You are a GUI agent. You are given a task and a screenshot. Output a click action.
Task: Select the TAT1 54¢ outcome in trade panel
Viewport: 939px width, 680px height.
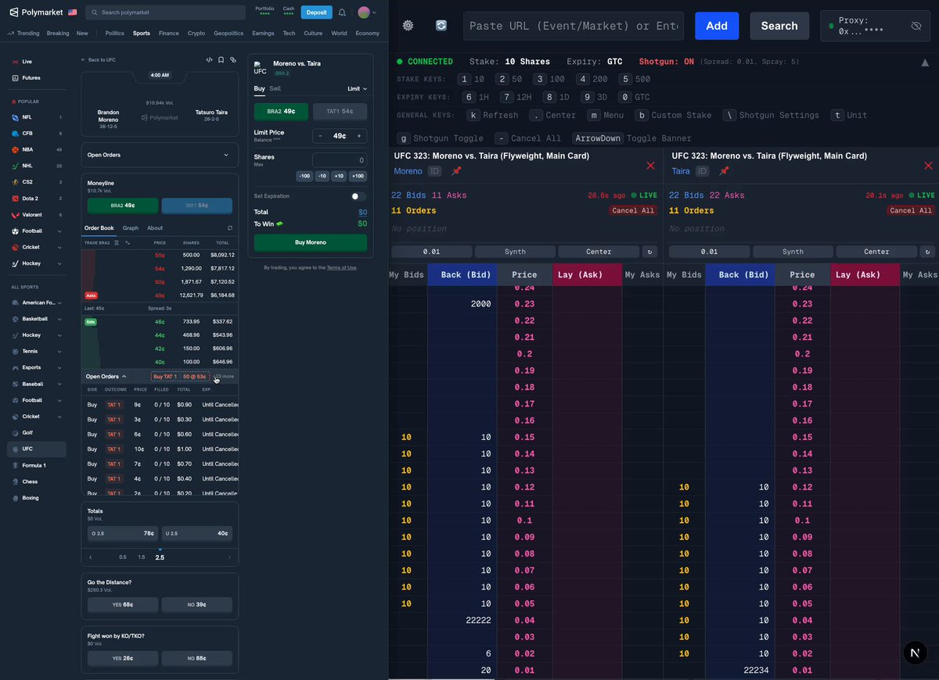pyautogui.click(x=340, y=112)
